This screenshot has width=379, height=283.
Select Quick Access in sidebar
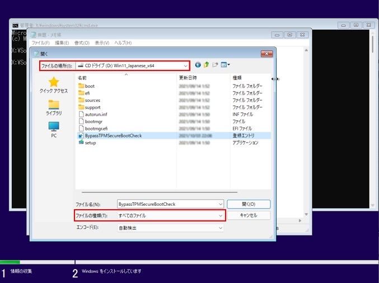click(x=54, y=86)
